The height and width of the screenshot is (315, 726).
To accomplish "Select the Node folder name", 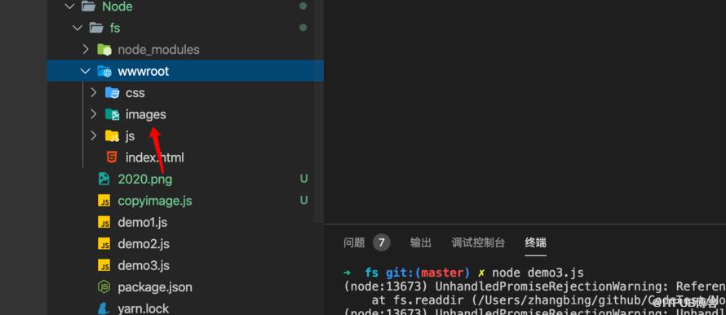I will click(x=117, y=7).
